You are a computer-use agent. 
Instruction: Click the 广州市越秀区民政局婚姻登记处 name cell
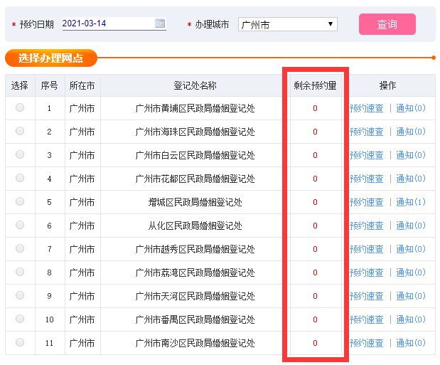195,249
